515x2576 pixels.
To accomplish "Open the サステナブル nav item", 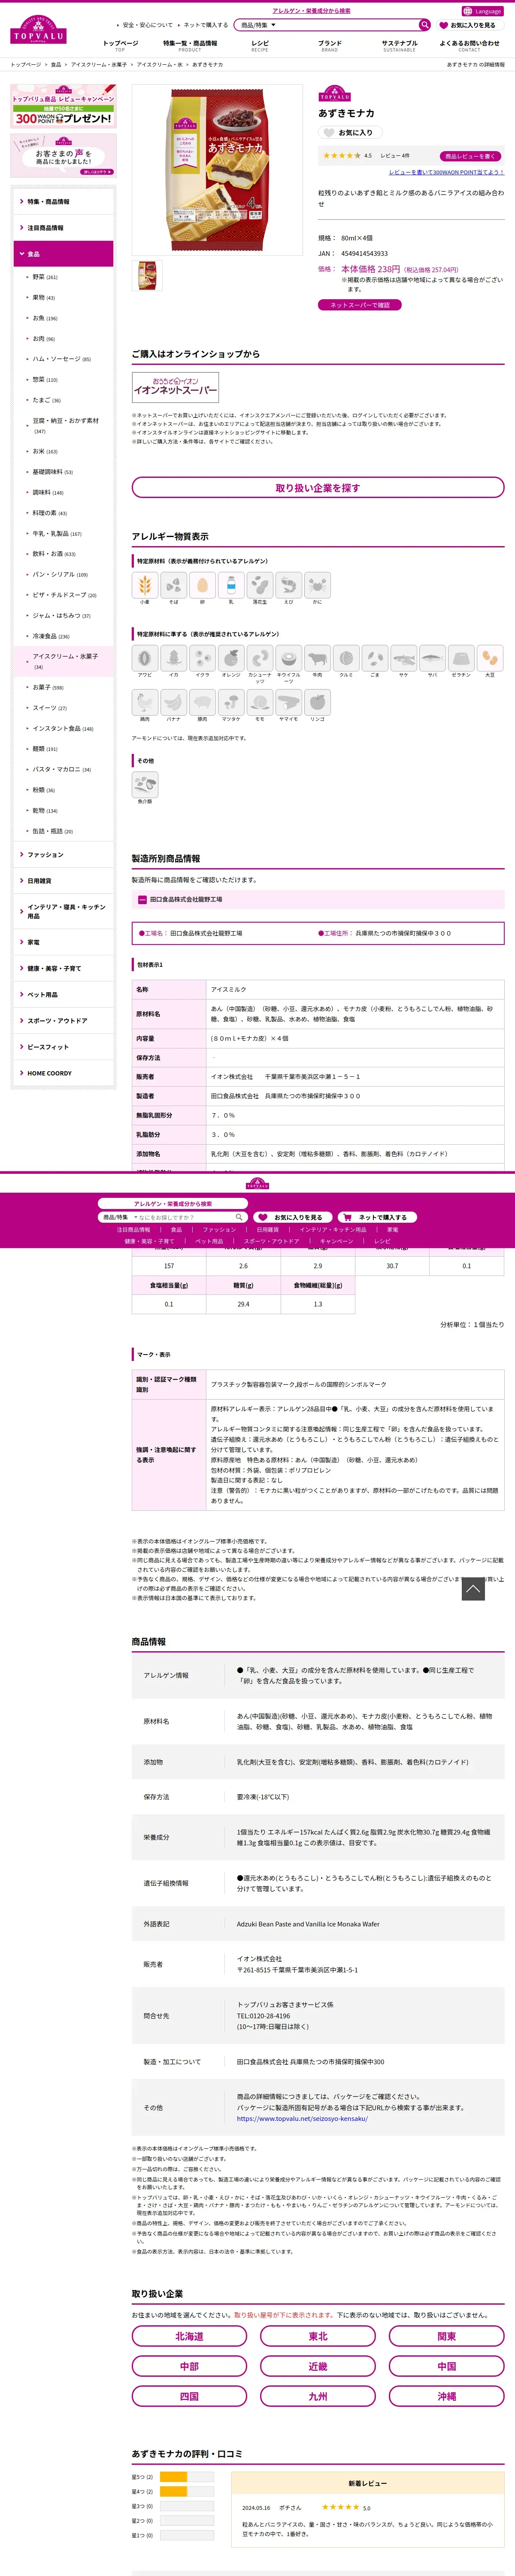I will (x=400, y=45).
